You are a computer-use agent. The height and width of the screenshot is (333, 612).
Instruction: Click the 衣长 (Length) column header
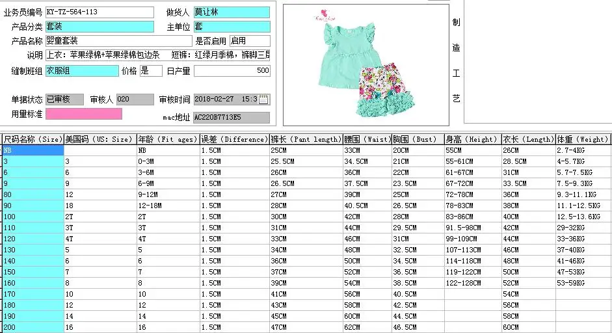click(529, 139)
